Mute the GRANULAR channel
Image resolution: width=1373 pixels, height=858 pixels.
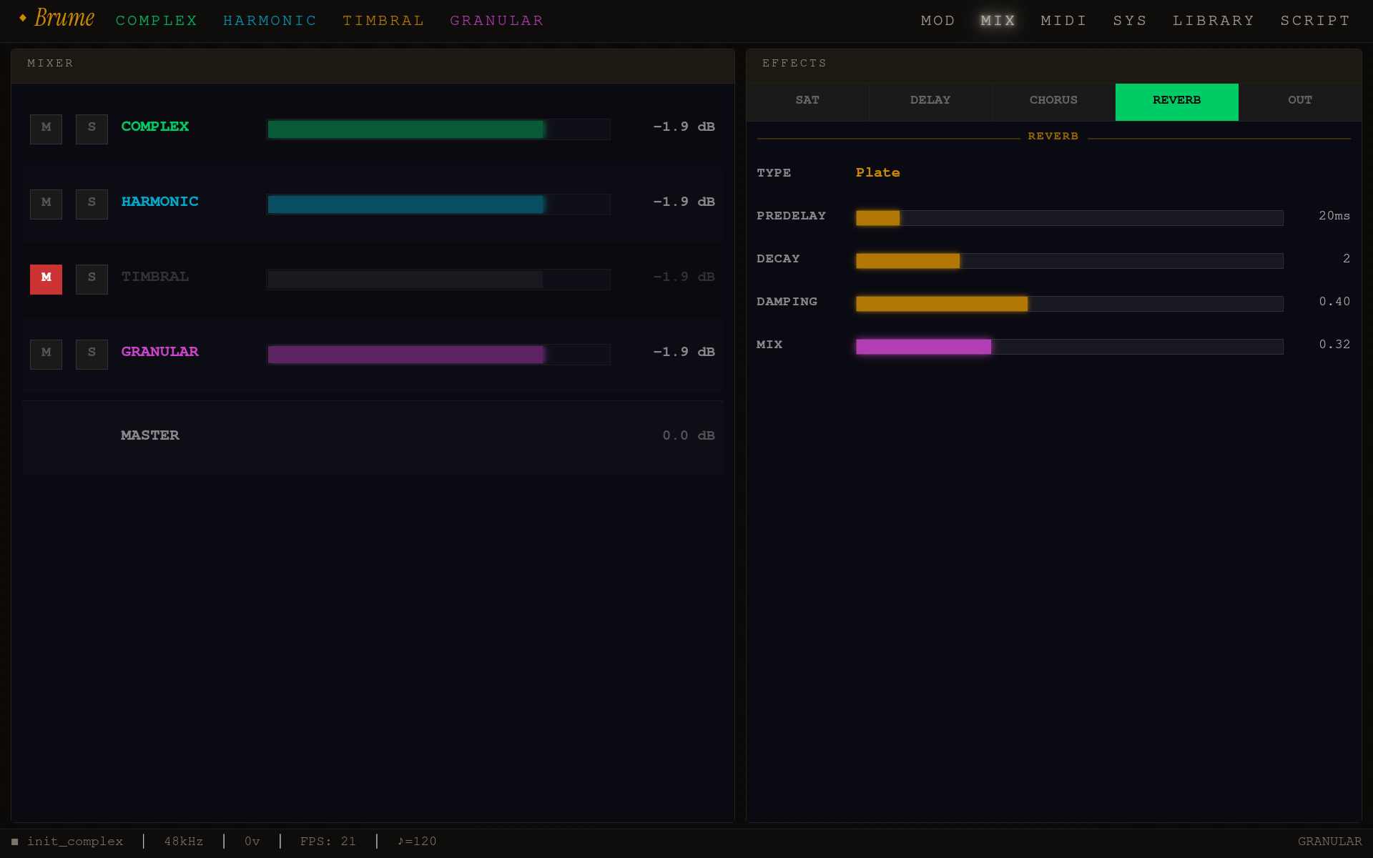point(46,354)
